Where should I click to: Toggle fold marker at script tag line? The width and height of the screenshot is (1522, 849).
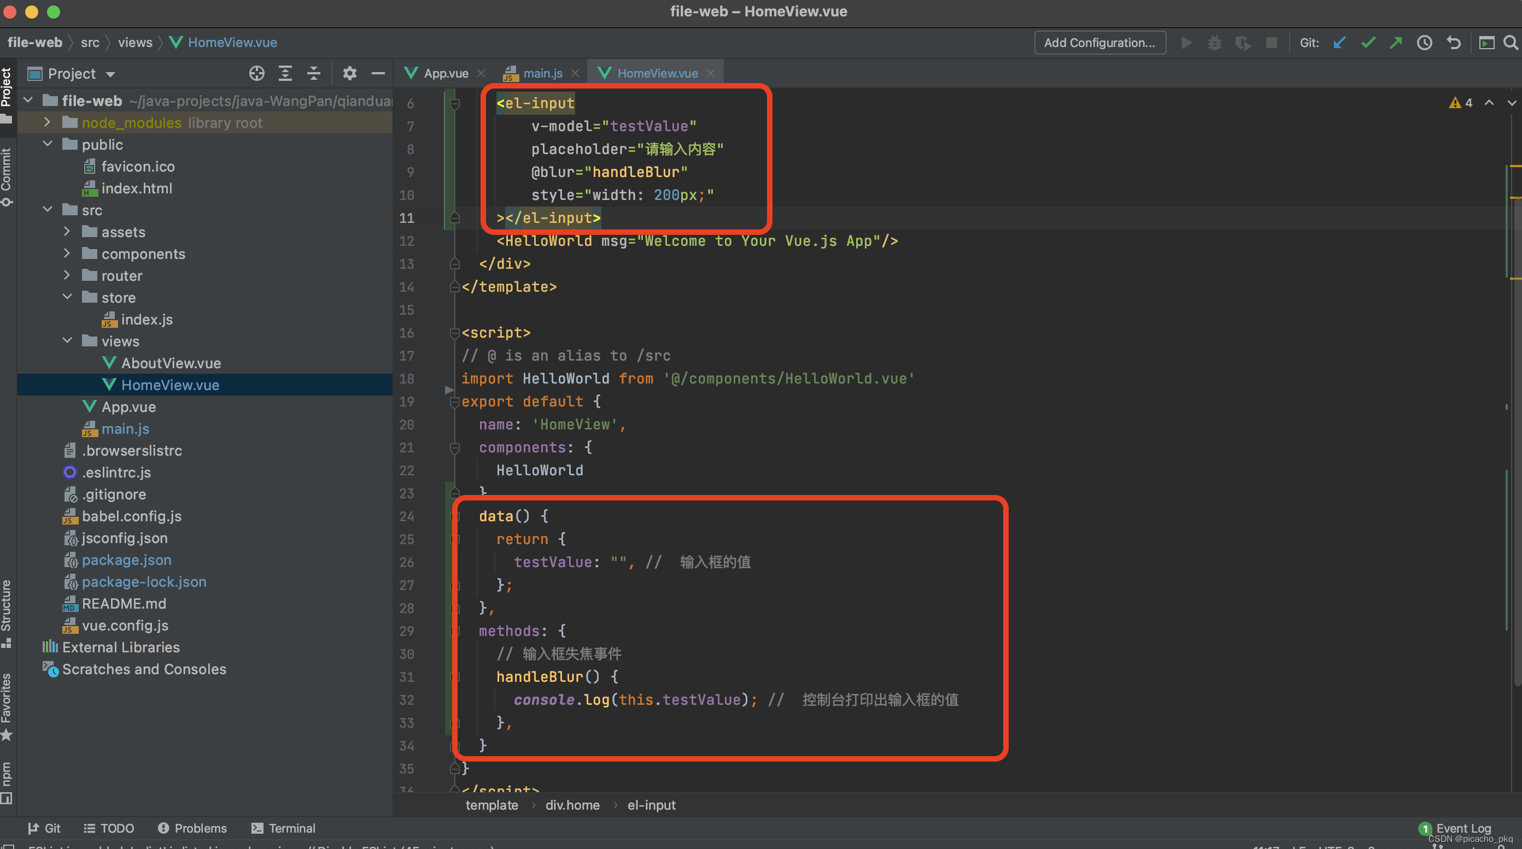click(454, 333)
